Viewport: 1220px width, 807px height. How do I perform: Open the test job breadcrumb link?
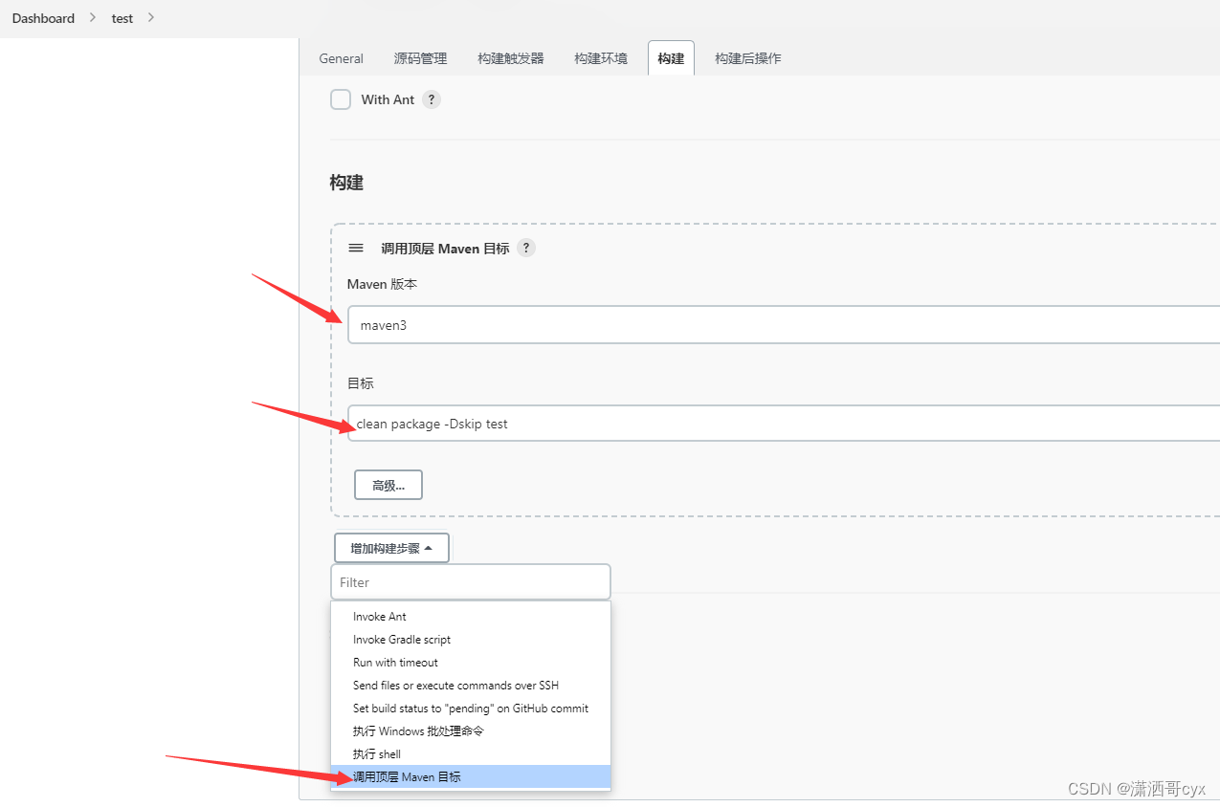(122, 18)
